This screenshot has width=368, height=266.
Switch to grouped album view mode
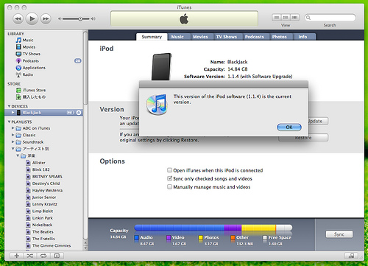coord(286,18)
